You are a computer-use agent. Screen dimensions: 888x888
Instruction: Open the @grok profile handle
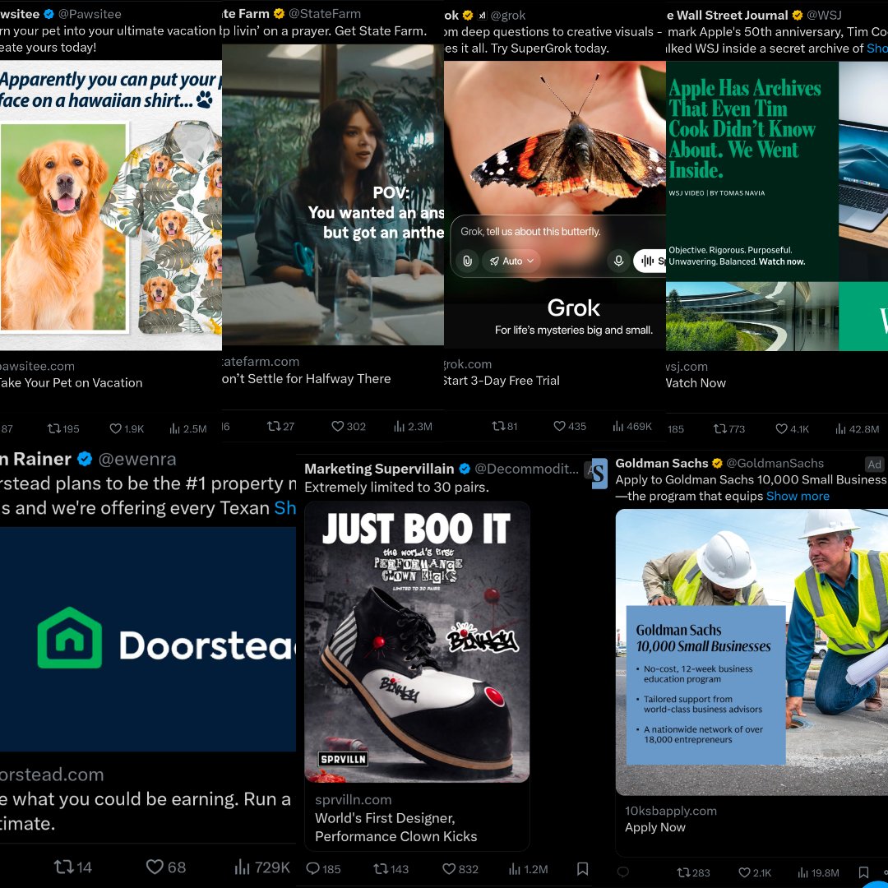tap(508, 16)
